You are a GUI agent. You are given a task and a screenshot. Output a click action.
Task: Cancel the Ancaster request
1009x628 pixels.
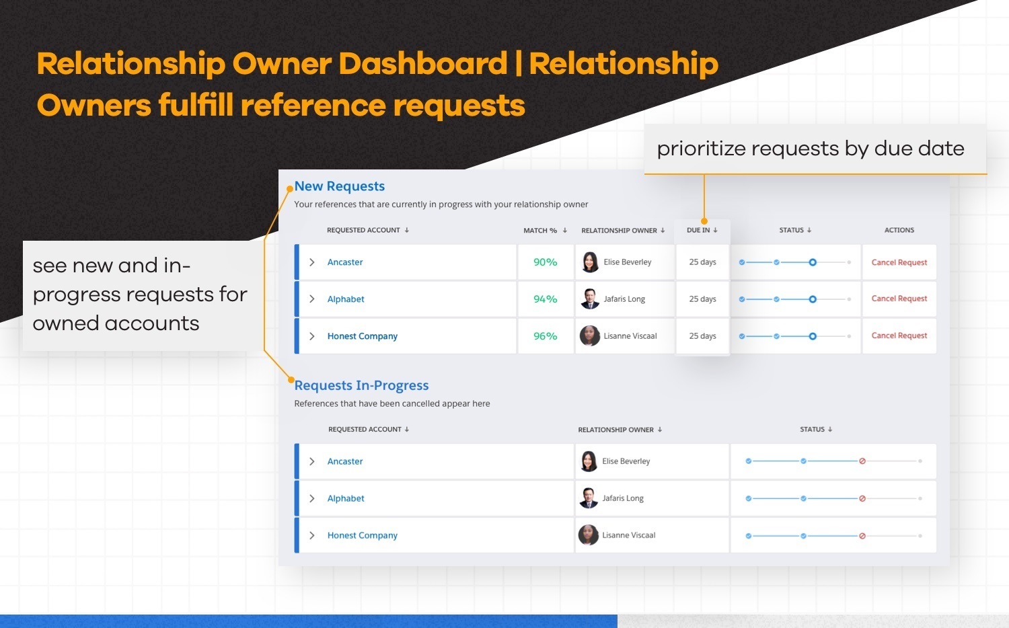coord(899,262)
